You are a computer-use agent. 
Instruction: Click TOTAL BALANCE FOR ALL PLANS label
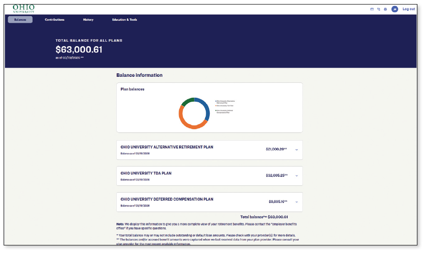[89, 41]
